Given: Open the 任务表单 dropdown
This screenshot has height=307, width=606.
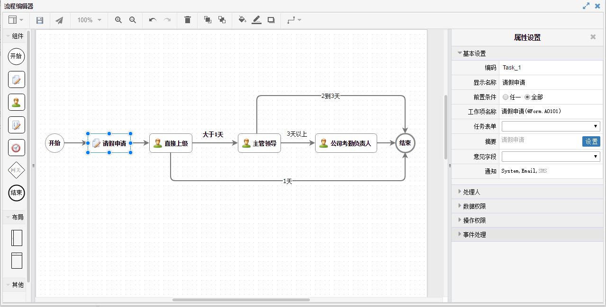Looking at the screenshot, I should click(551, 126).
